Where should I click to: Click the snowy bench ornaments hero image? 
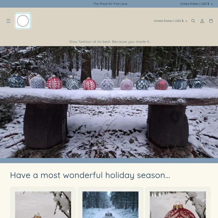tap(109, 102)
